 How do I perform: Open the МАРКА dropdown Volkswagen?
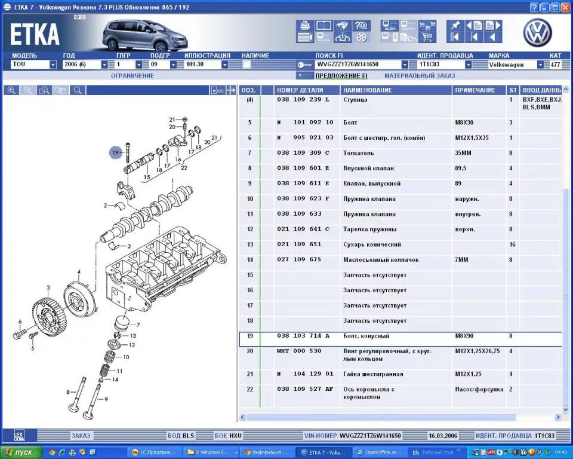540,65
